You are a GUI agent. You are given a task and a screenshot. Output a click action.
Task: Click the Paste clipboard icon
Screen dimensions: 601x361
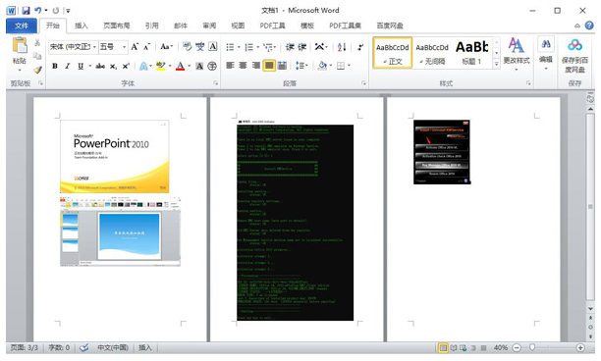click(x=20, y=45)
